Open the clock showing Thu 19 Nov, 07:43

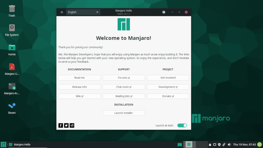pyautogui.click(x=244, y=145)
